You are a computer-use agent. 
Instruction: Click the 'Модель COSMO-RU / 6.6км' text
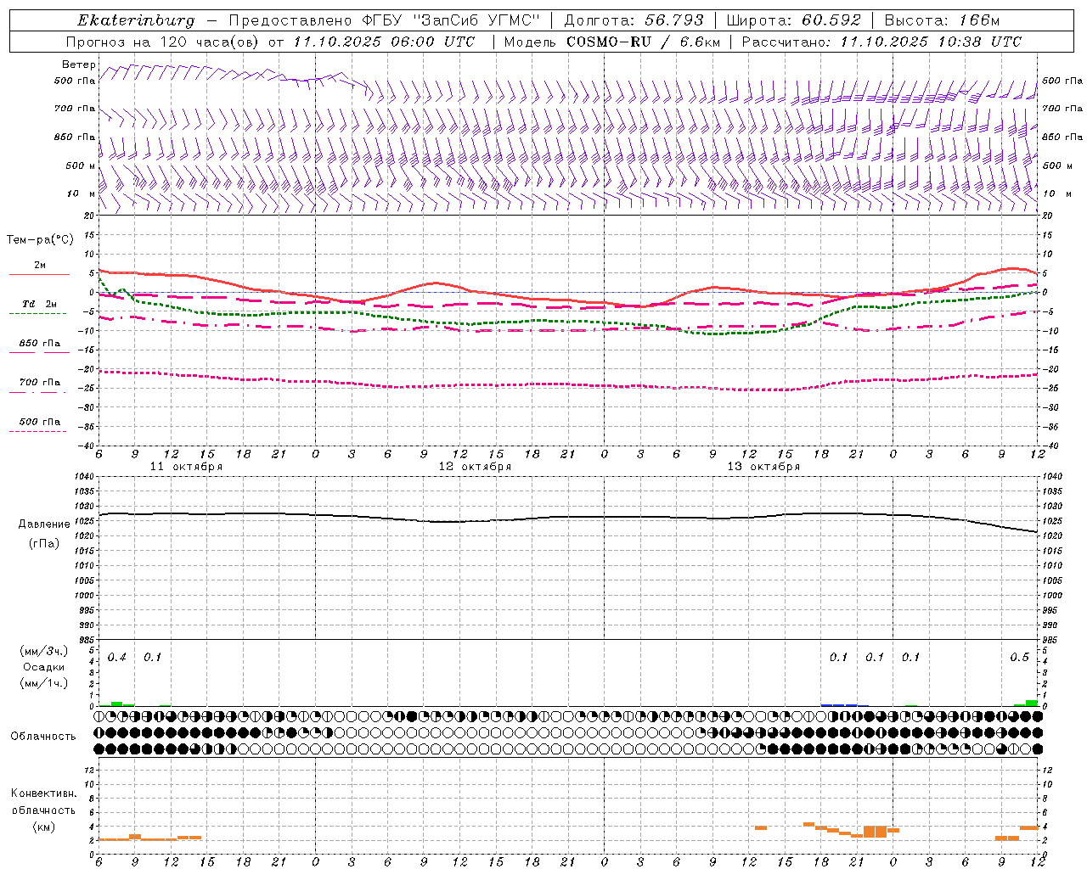[611, 42]
